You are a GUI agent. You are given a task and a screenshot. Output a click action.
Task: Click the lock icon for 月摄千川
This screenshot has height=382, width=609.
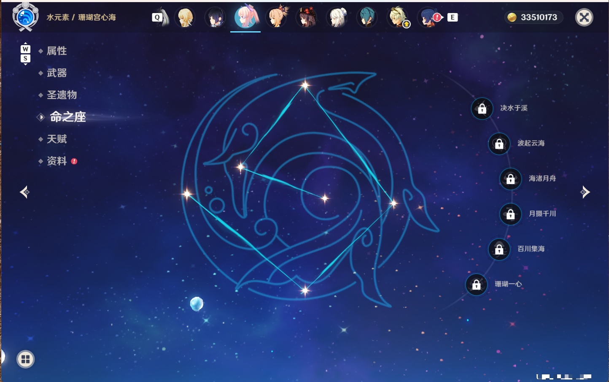click(x=510, y=214)
